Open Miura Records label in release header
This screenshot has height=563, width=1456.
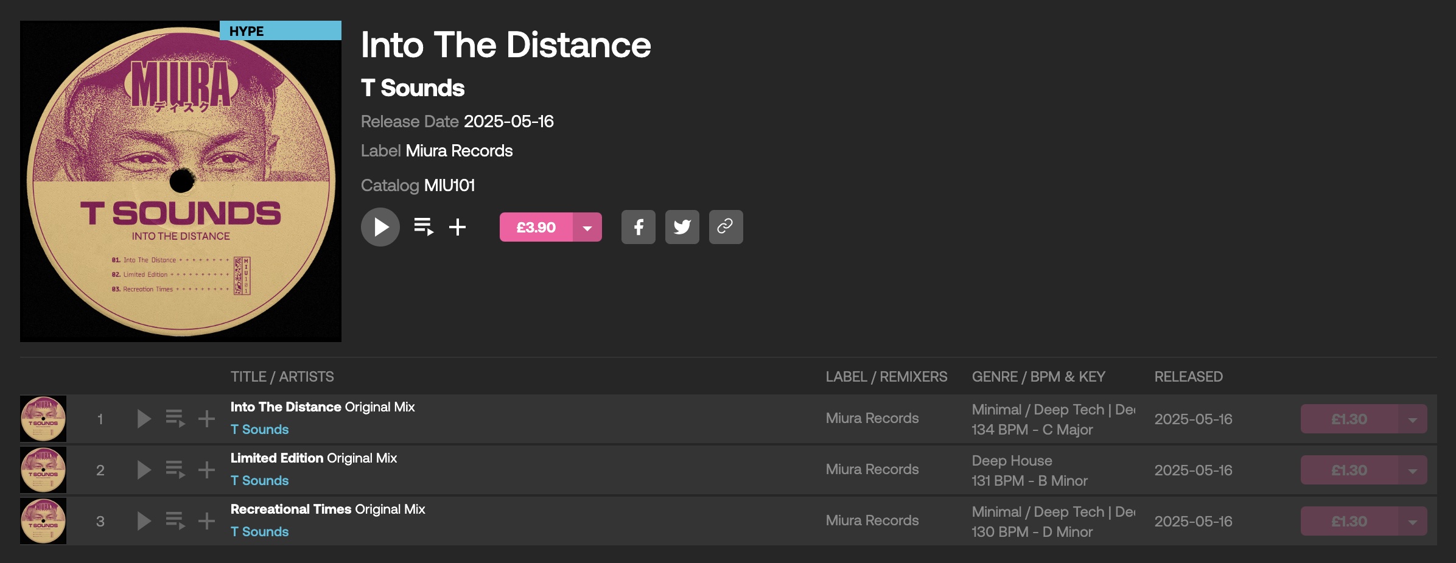459,151
